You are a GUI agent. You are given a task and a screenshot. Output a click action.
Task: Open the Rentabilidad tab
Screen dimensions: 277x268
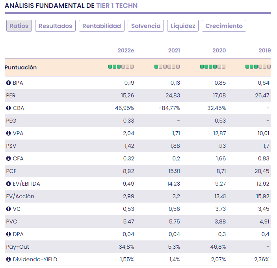[102, 26]
